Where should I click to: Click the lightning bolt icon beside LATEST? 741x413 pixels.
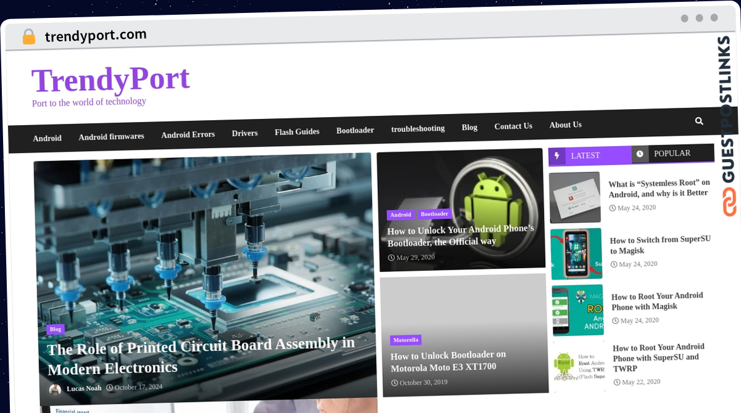(x=557, y=156)
